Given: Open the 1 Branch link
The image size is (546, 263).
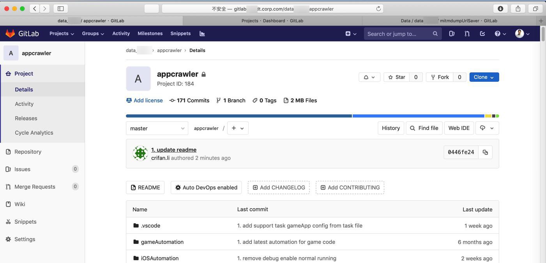Looking at the screenshot, I should click(x=231, y=100).
